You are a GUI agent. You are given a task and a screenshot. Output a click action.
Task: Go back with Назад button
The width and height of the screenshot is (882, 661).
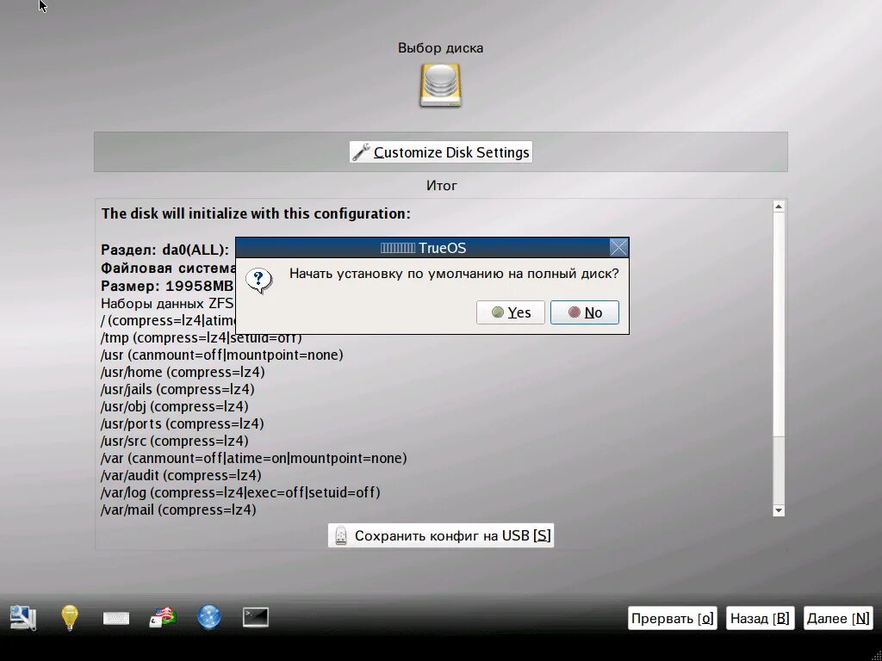pos(760,618)
